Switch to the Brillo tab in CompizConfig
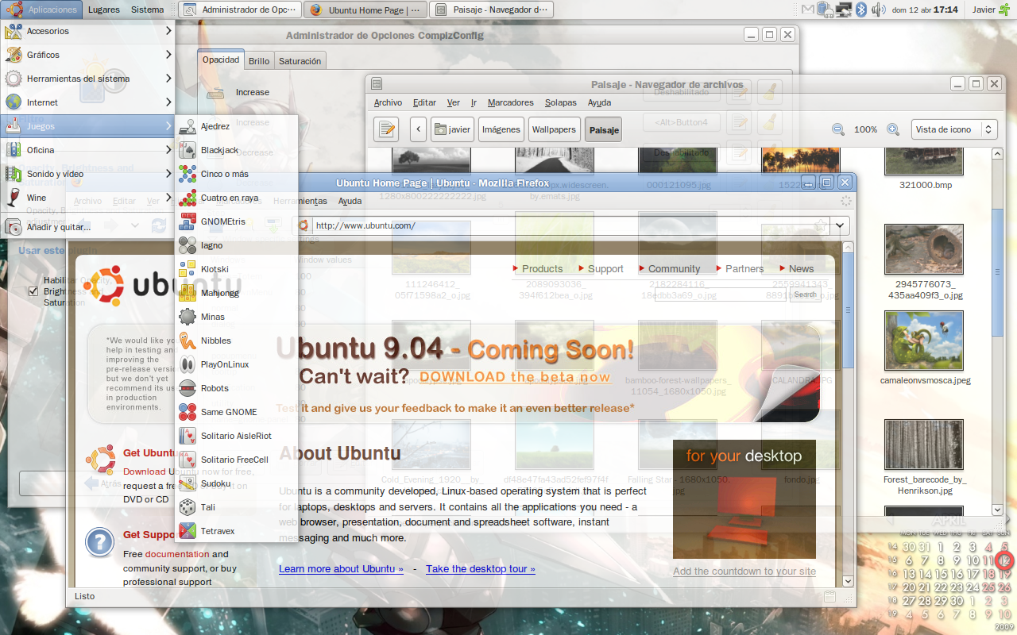Viewport: 1017px width, 635px height. tap(259, 60)
